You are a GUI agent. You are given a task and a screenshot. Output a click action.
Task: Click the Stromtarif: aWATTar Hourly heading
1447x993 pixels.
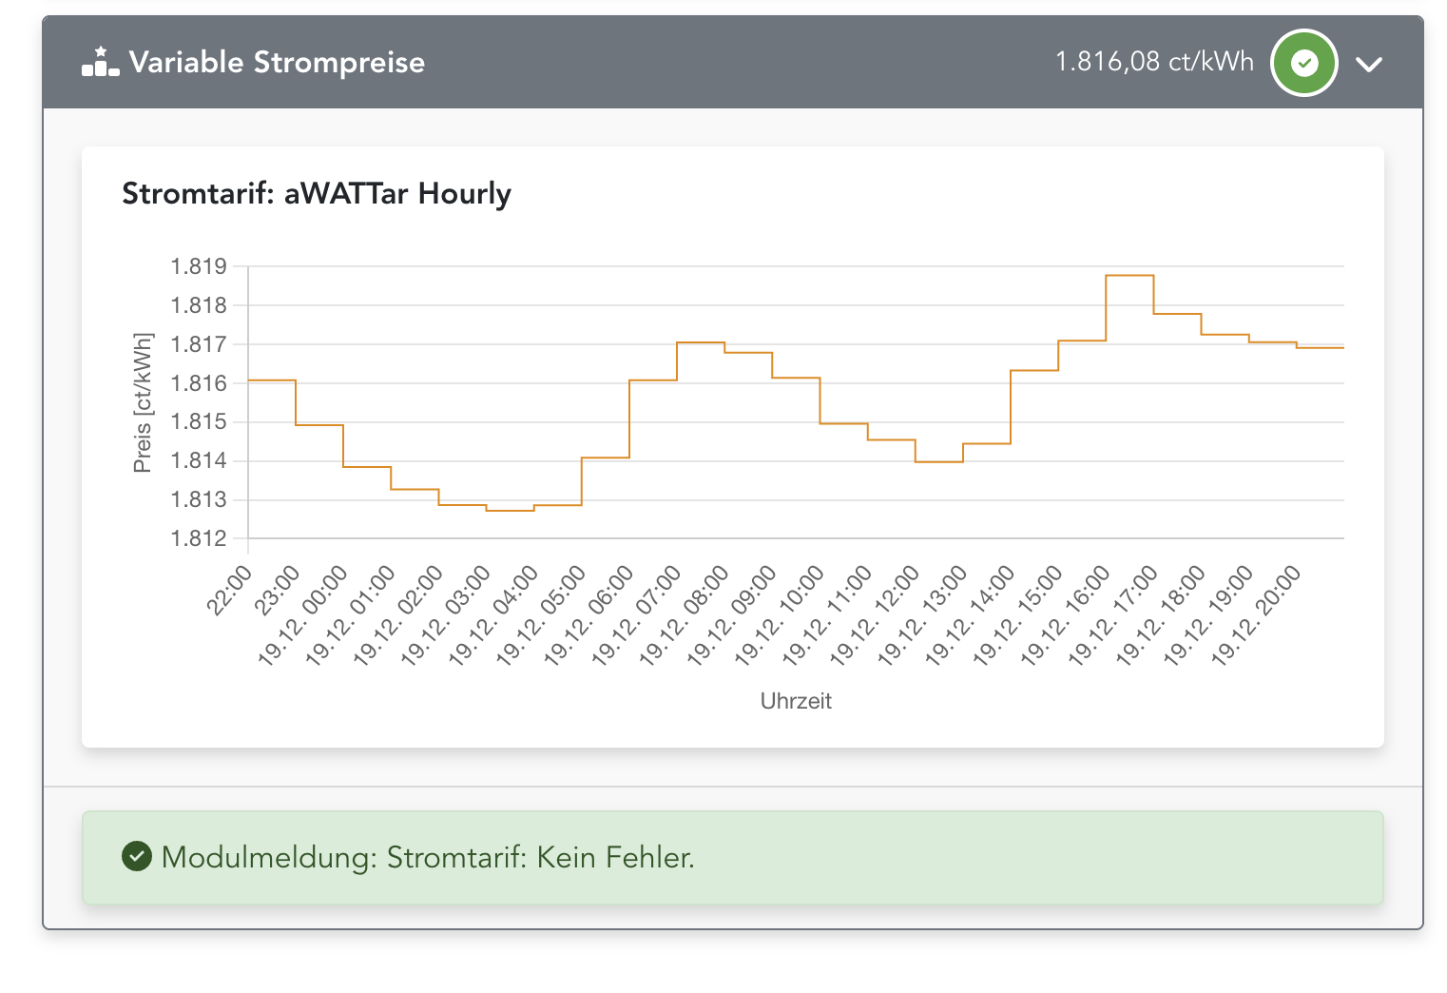coord(317,193)
